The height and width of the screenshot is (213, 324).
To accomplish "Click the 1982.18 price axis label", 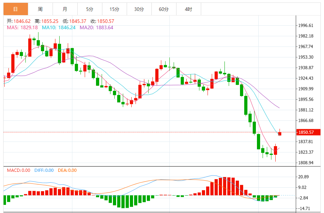I will point(306,36).
